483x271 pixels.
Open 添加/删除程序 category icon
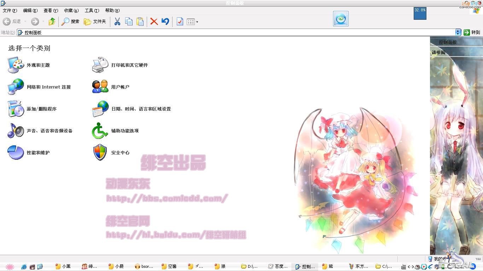pos(16,109)
